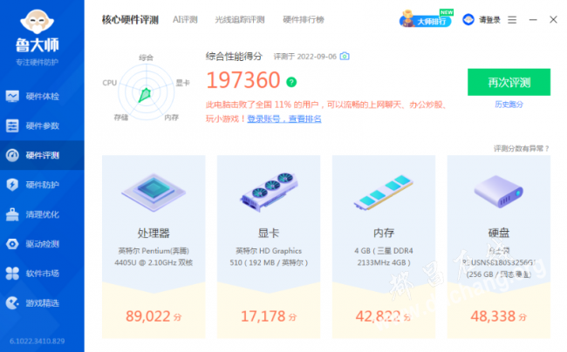Click the radar performance chart

tap(146, 92)
